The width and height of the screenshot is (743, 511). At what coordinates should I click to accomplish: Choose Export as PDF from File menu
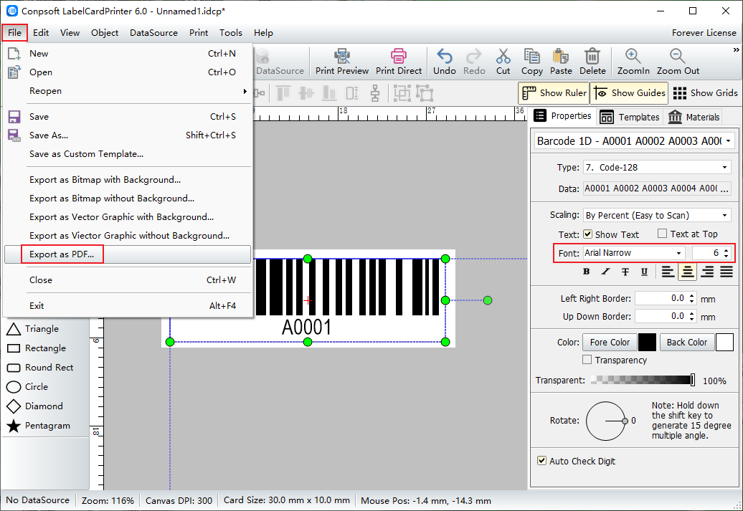click(x=128, y=254)
